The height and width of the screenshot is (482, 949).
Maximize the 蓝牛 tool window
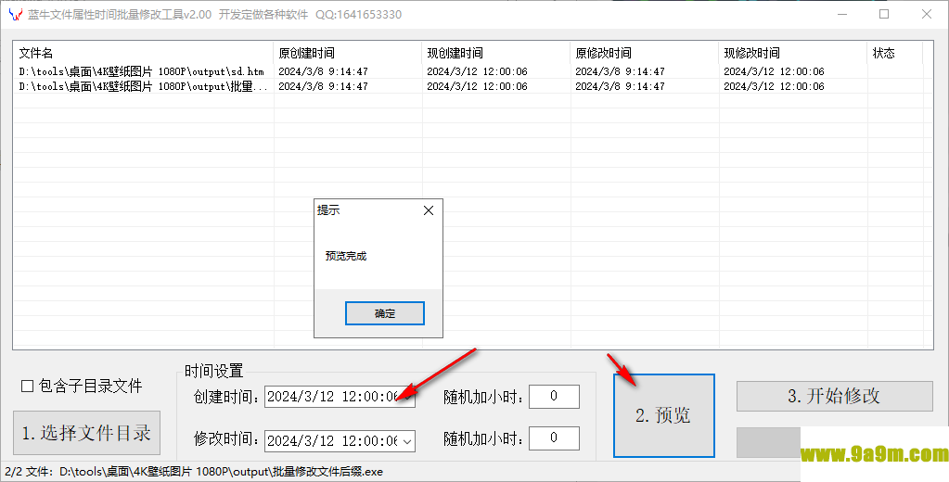click(884, 15)
